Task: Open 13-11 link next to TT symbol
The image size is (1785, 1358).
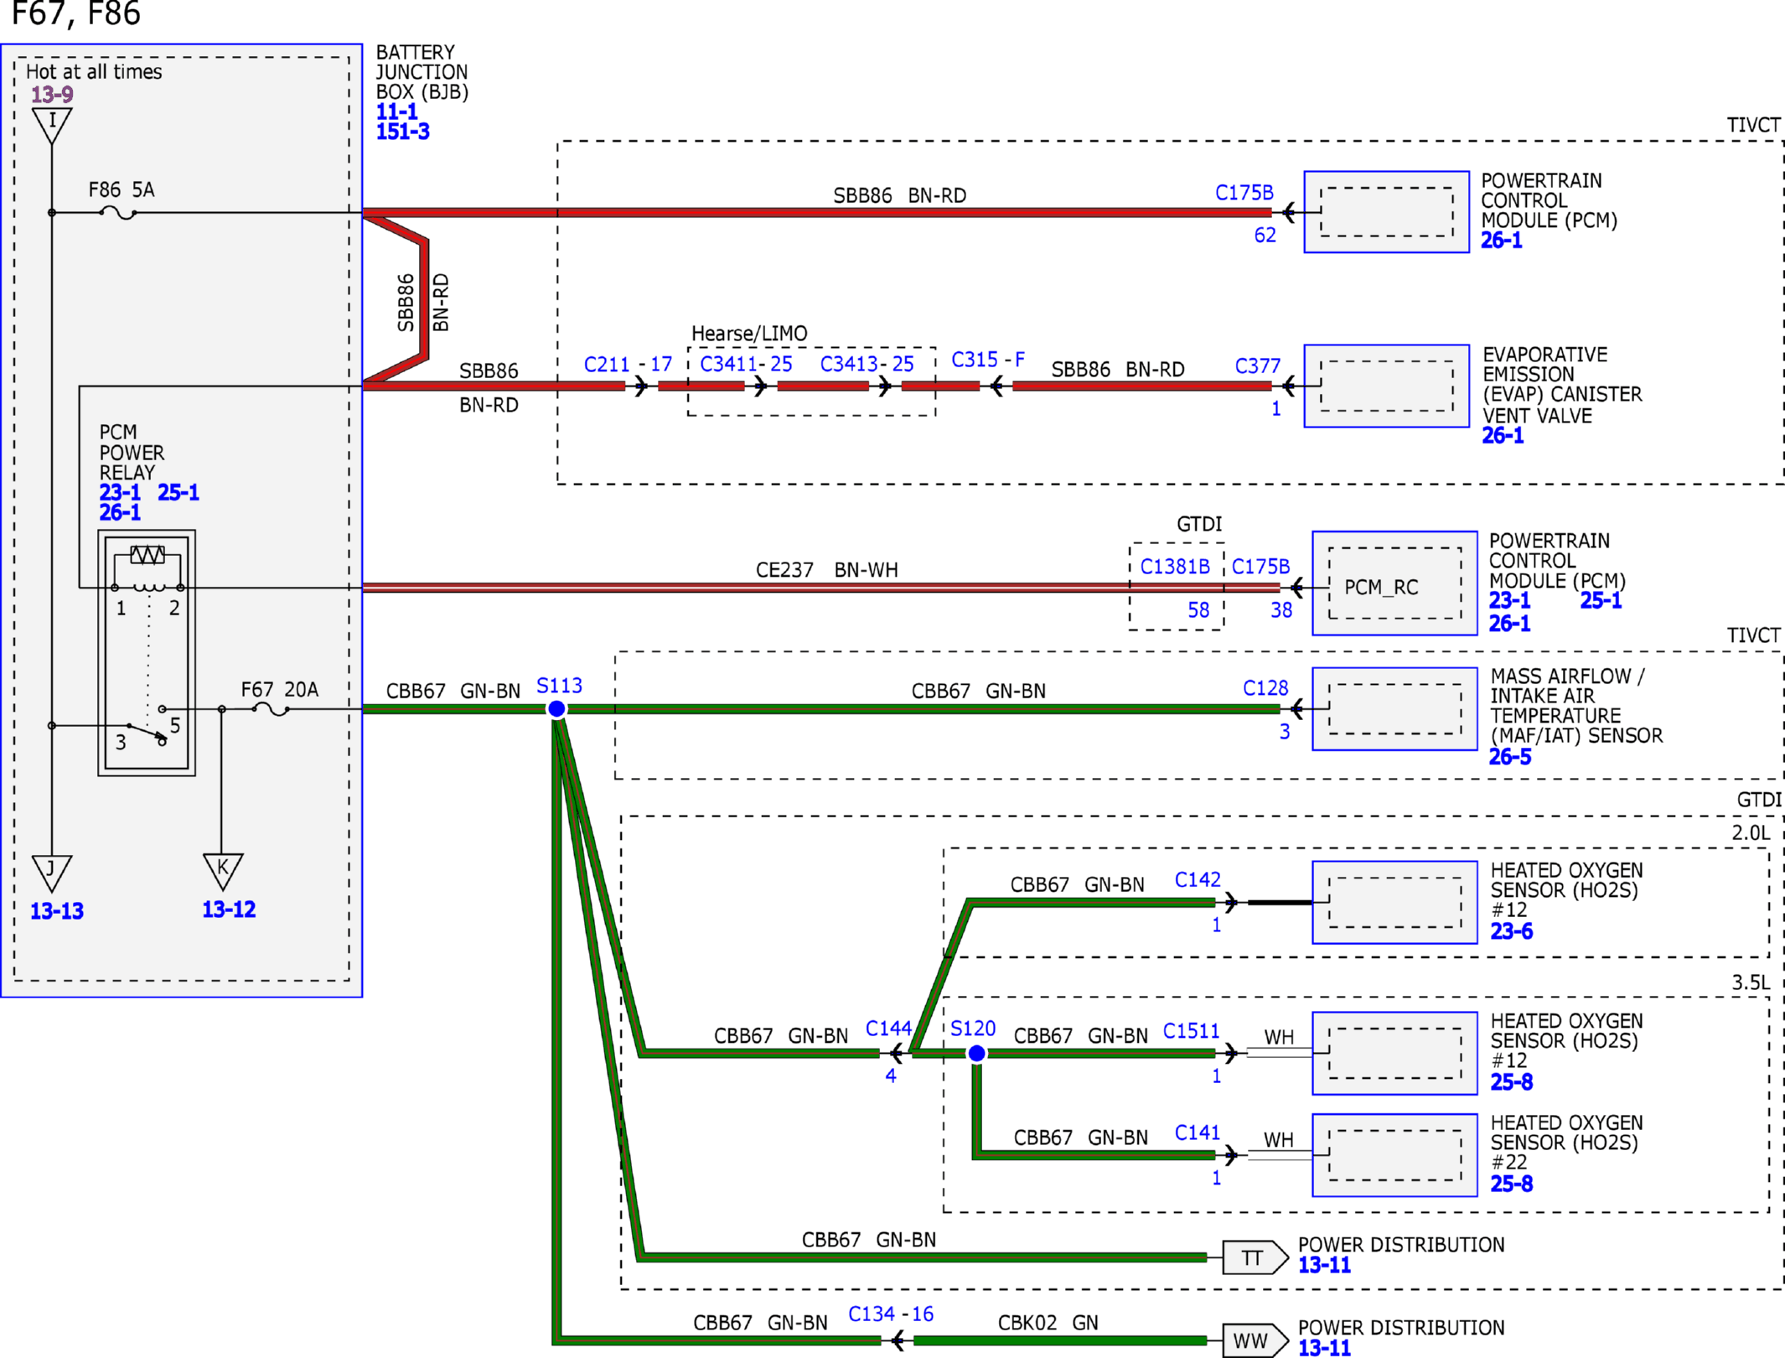Action: coord(1324,1265)
